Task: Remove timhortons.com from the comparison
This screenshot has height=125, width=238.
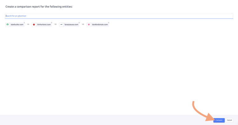Action: click(x=52, y=23)
